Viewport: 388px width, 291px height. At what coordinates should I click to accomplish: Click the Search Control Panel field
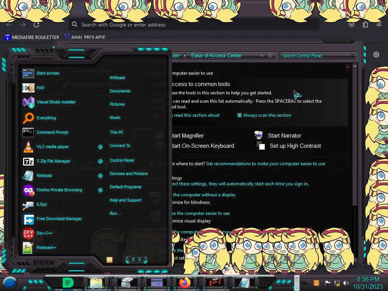[x=318, y=56]
